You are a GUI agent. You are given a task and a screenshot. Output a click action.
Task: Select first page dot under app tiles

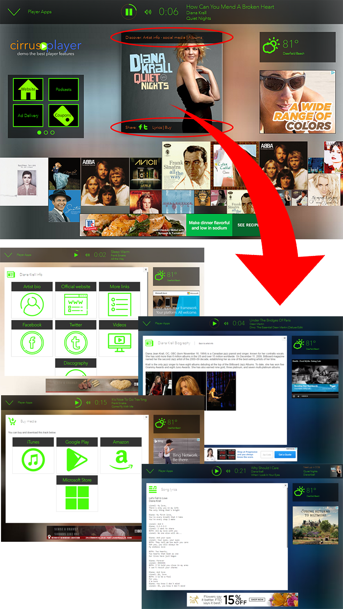[39, 132]
